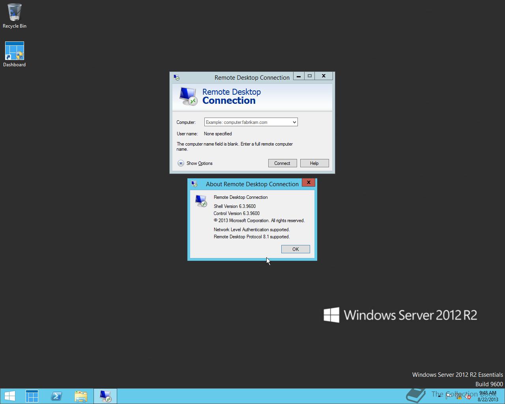Click OK in the About dialog
Viewport: 505px width, 404px height.
296,249
